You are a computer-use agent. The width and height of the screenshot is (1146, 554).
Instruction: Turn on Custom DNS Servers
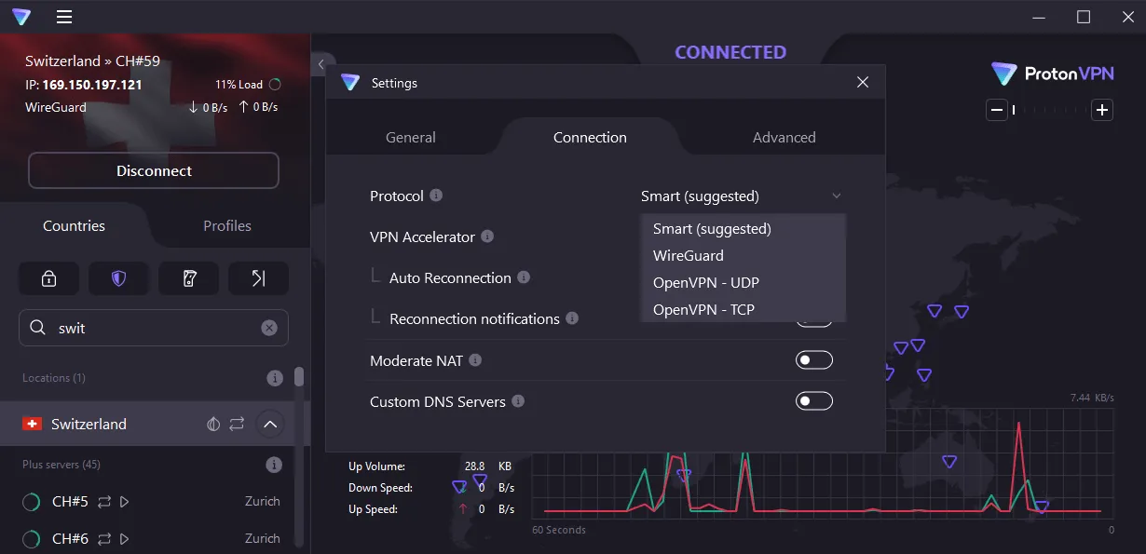813,400
